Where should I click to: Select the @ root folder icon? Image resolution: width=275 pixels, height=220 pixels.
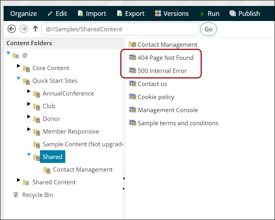click(16, 56)
